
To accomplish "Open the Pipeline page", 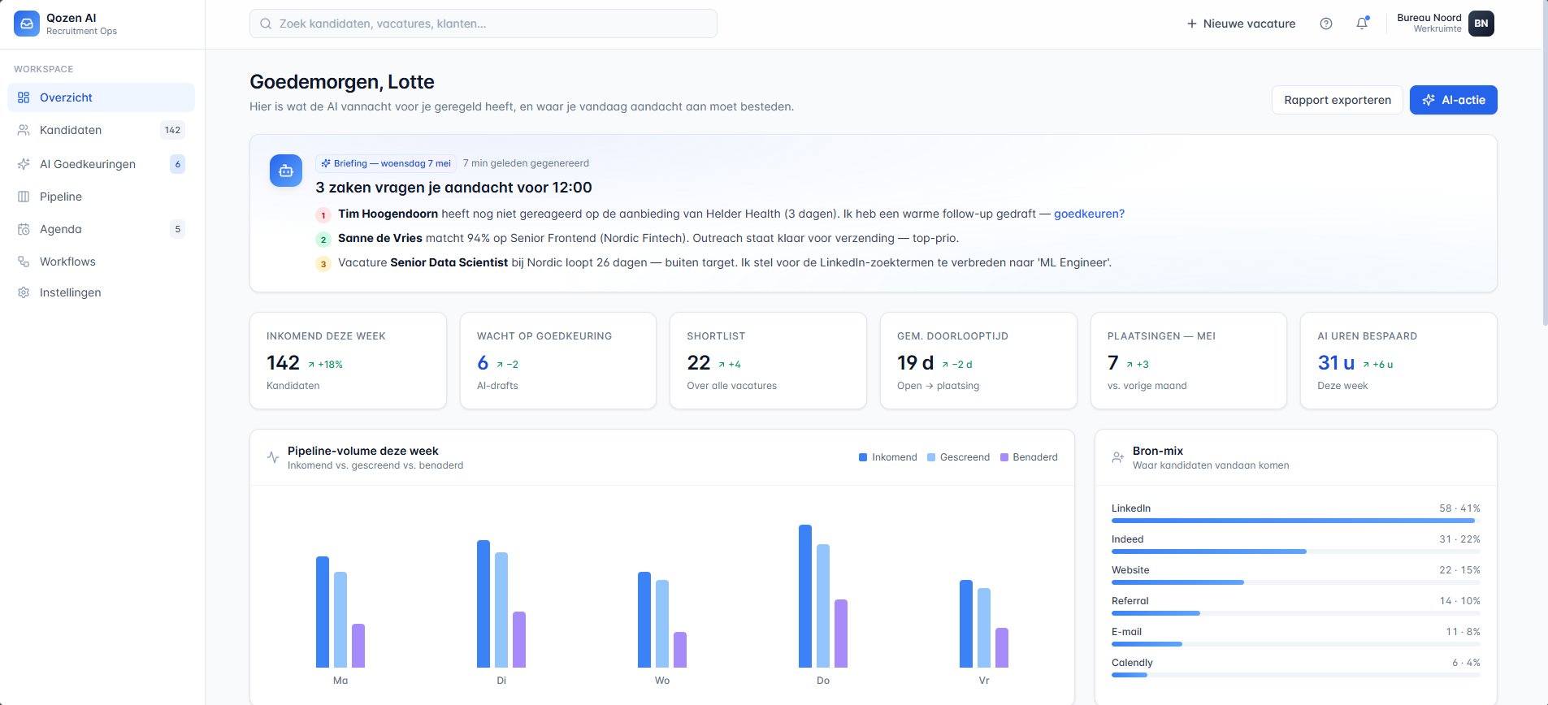I will click(x=101, y=197).
